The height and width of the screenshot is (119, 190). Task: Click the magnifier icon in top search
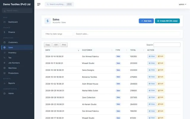(48, 4)
